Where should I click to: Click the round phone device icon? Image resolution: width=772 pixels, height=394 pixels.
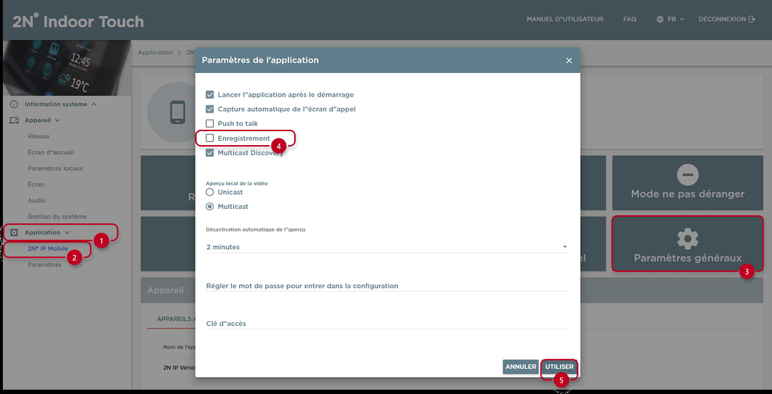coord(177,112)
